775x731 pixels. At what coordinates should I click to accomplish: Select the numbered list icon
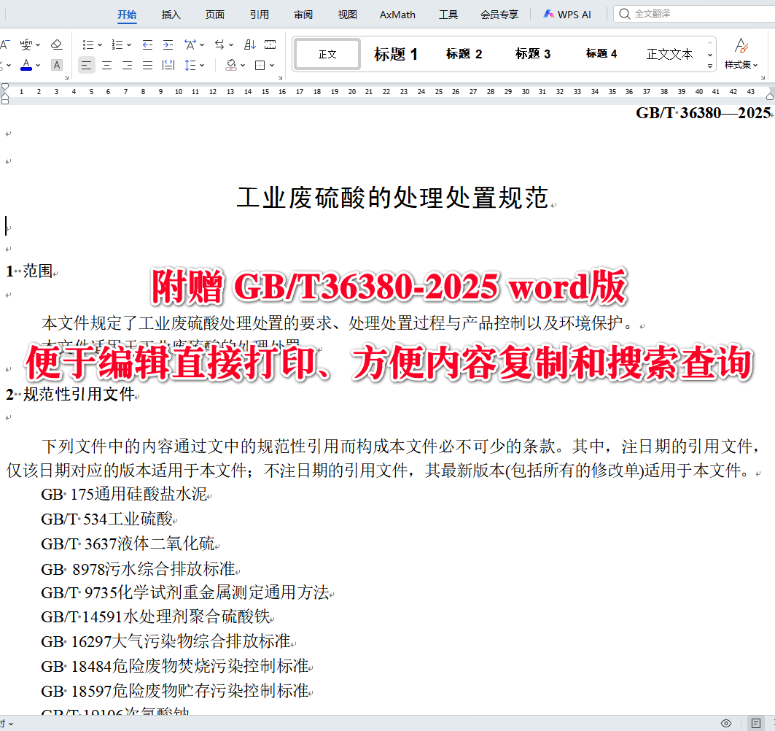116,45
